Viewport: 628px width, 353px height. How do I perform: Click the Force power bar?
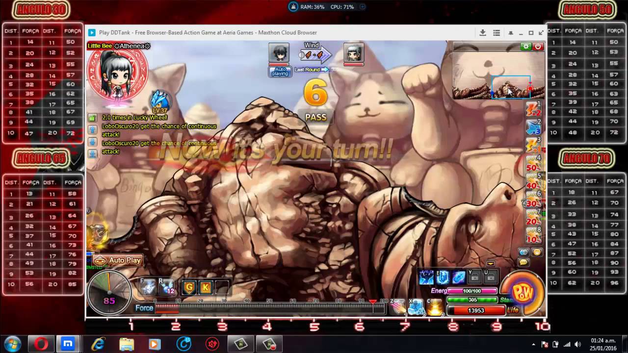click(x=271, y=308)
